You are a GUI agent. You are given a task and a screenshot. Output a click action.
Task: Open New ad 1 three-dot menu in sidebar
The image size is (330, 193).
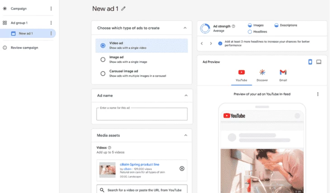[51, 33]
